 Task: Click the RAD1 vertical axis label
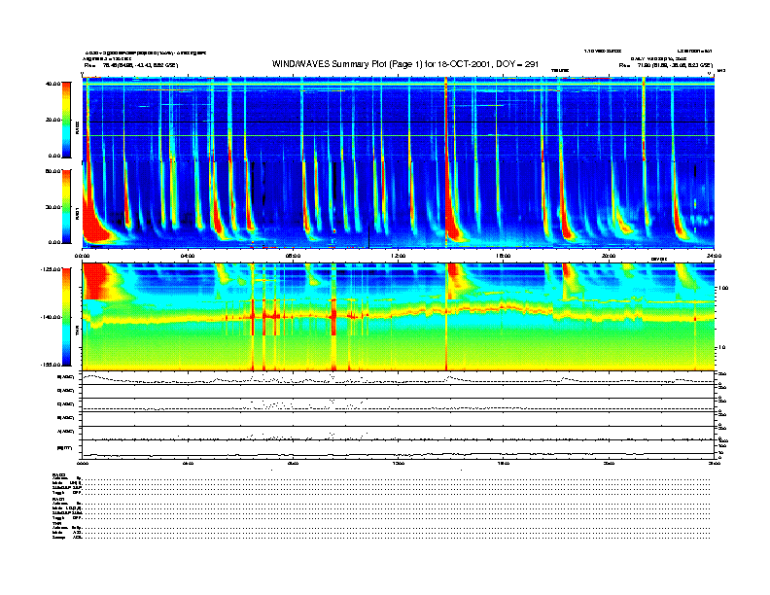77,213
